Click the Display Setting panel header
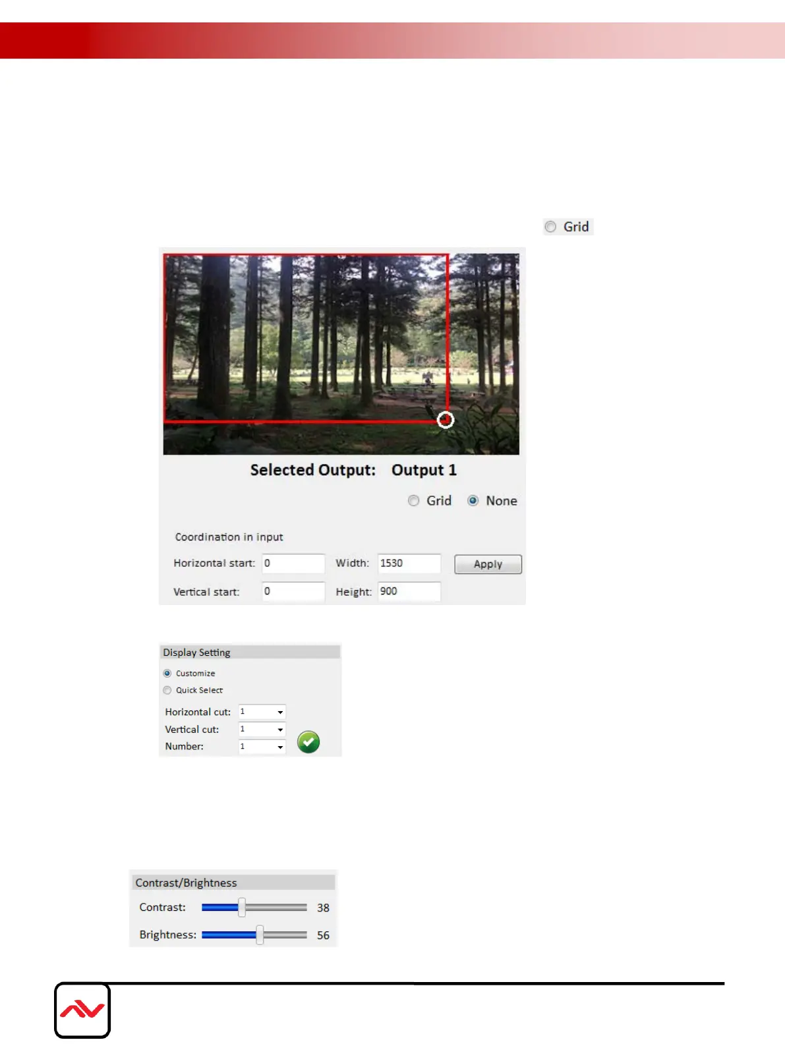785x1044 pixels. pos(250,652)
